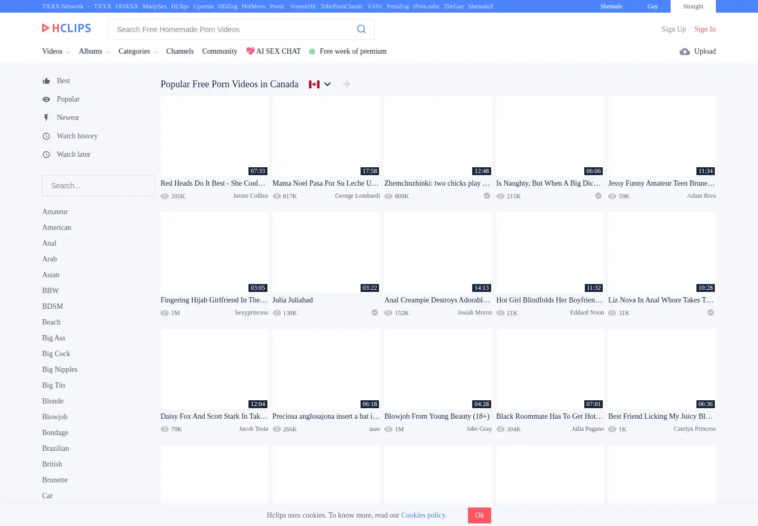Click the Canada flag icon
Image resolution: width=758 pixels, height=526 pixels.
point(314,84)
